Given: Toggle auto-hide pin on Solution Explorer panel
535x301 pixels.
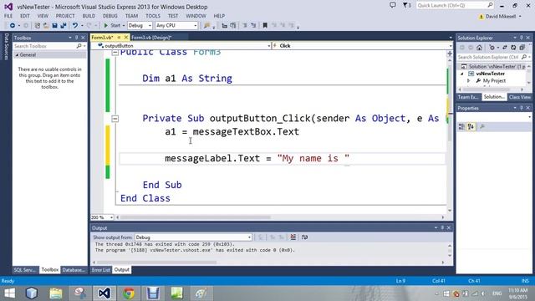Looking at the screenshot, I should point(522,38).
